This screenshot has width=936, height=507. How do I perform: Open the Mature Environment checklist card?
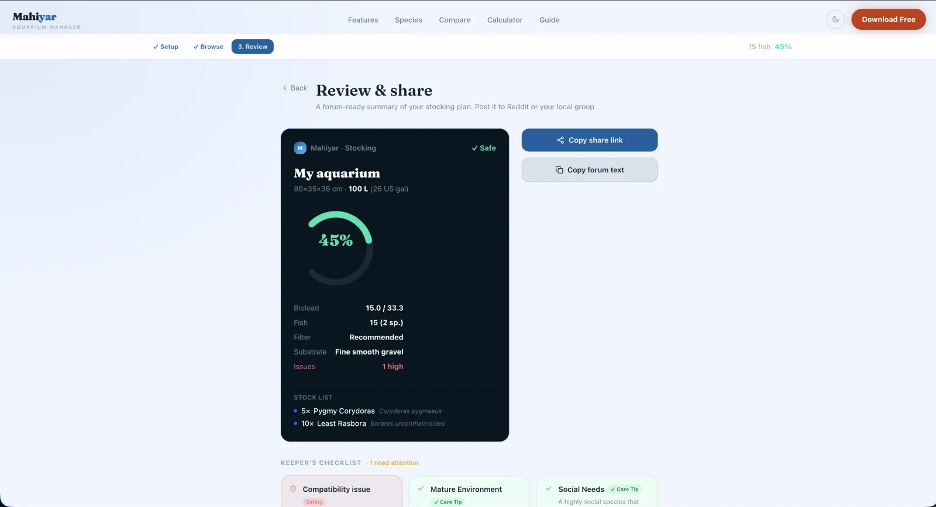coord(469,491)
